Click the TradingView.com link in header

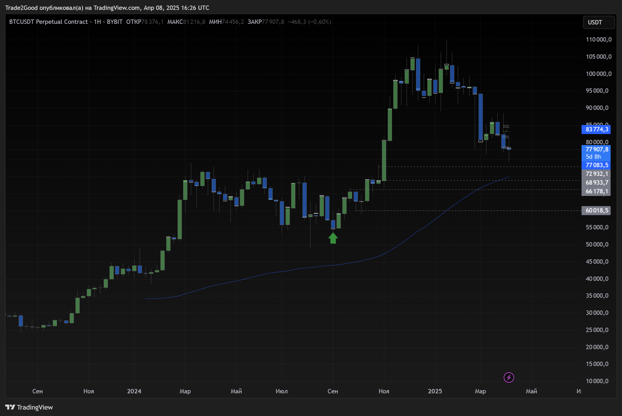[x=116, y=8]
